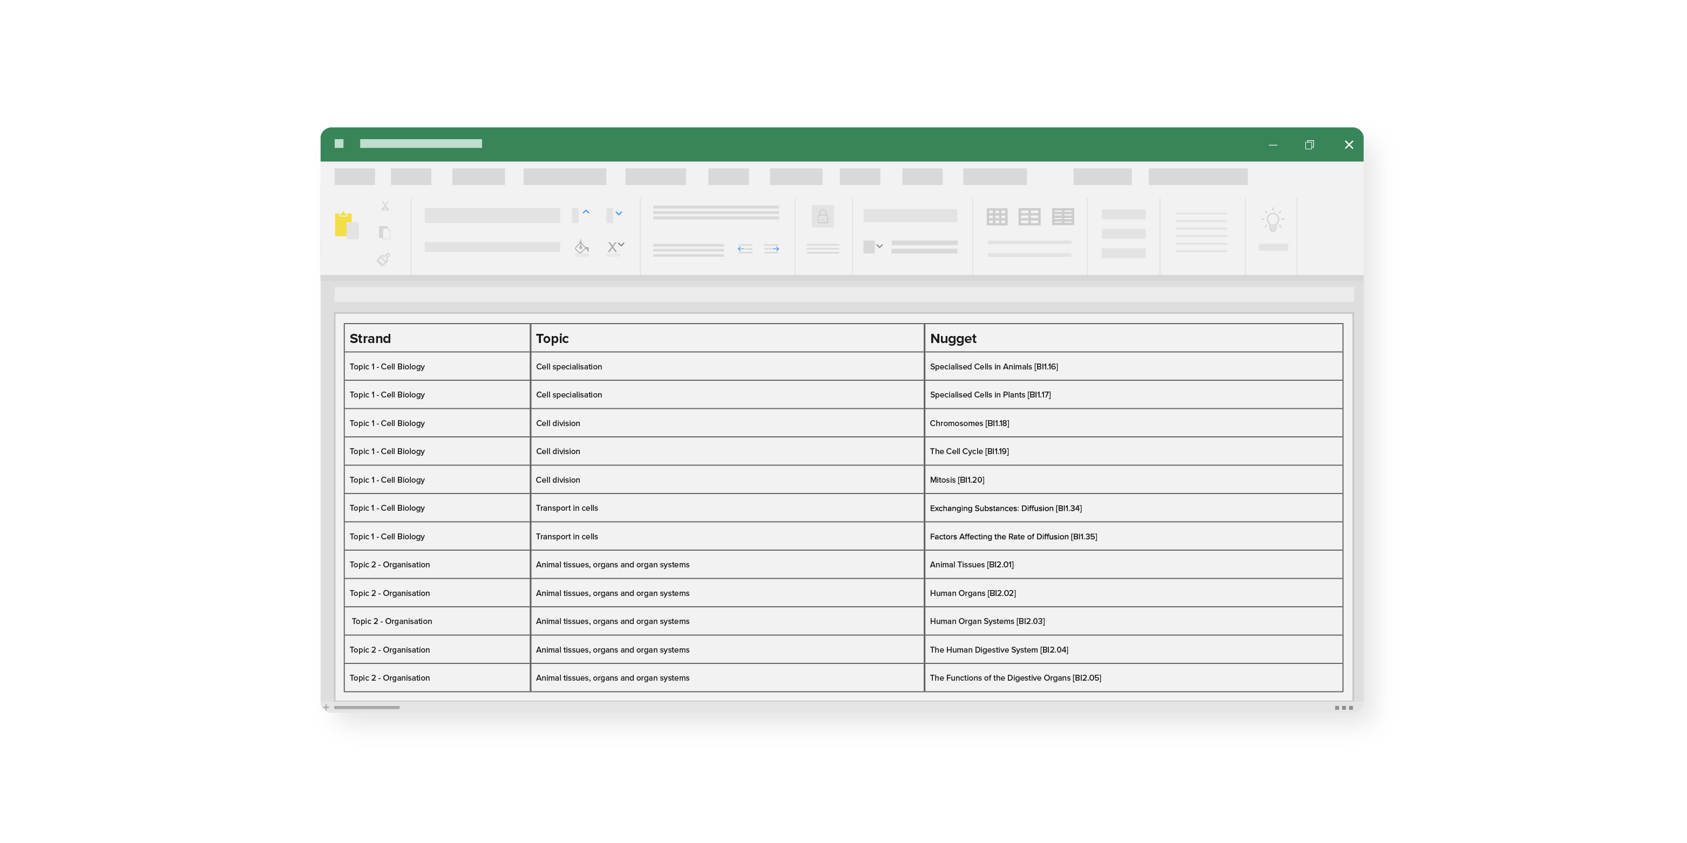Select 'Topic 2 - Organisation' in Human Organs row
Viewport: 1687px width, 843px height.
coord(437,593)
